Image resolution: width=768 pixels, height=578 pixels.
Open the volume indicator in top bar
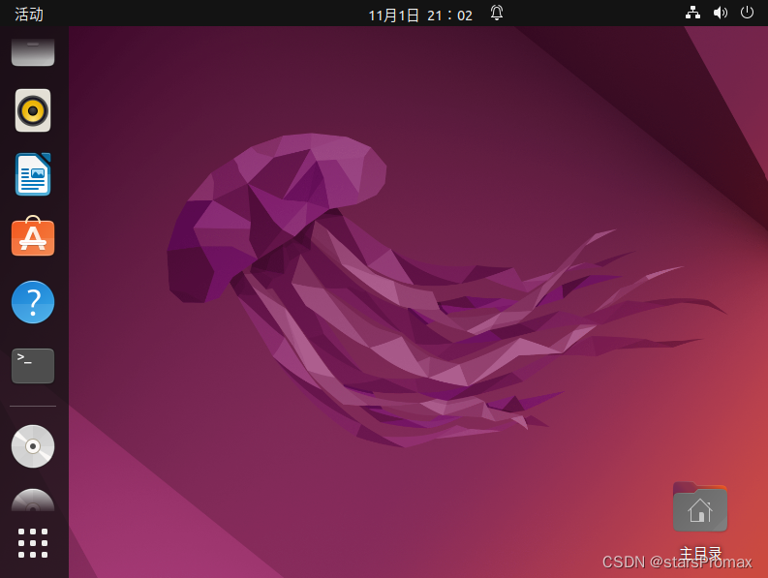coord(720,13)
